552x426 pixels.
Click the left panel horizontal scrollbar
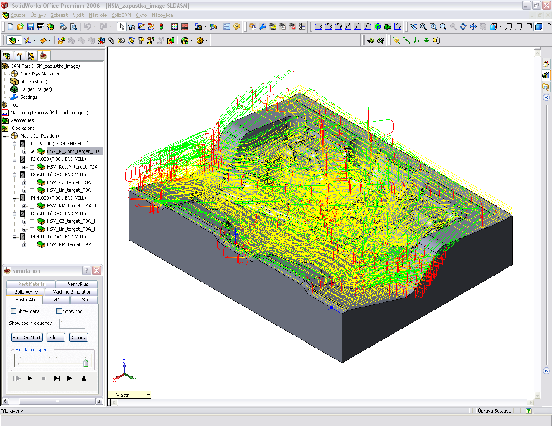[52, 401]
